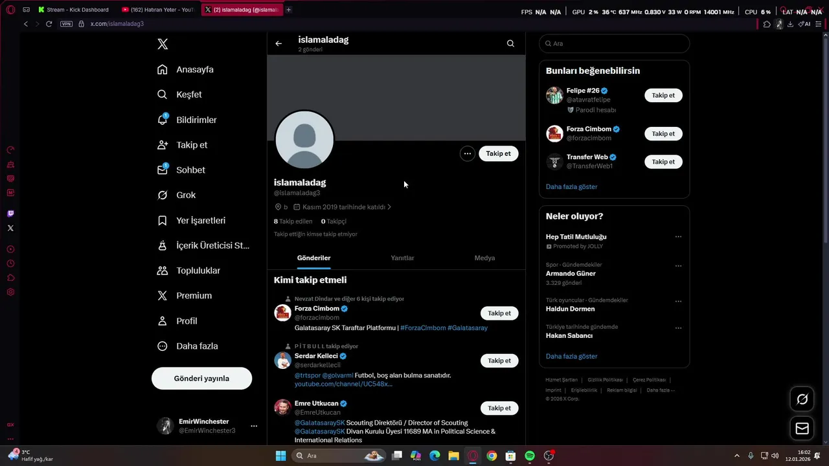Open Keşfet explore page

click(179, 94)
